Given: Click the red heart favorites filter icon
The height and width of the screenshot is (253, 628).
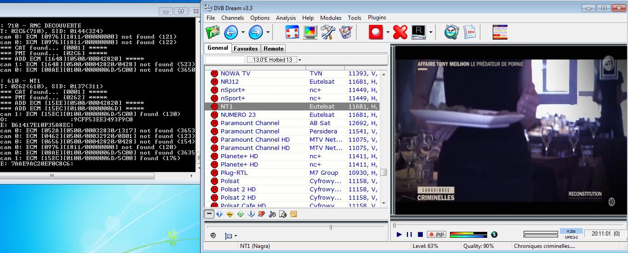Looking at the screenshot, I should pyautogui.click(x=262, y=214).
